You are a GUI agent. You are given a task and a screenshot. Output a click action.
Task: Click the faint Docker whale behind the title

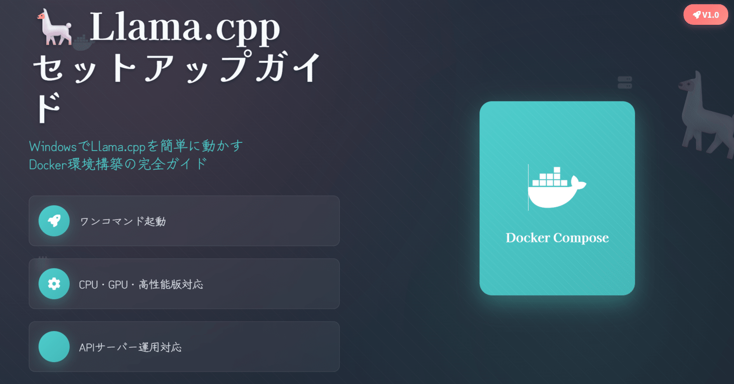(82, 43)
